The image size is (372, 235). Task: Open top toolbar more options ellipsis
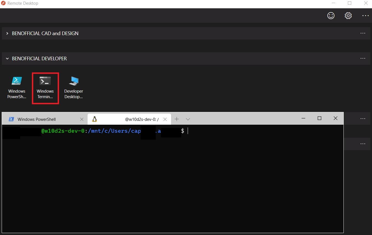[365, 16]
